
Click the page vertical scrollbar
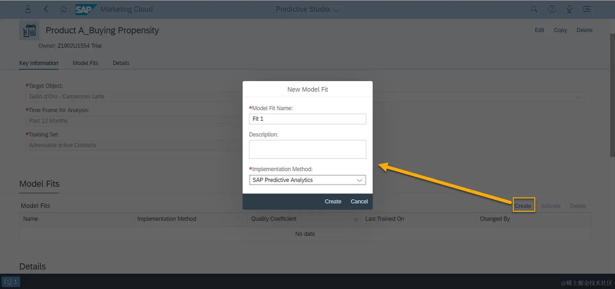tap(612, 95)
